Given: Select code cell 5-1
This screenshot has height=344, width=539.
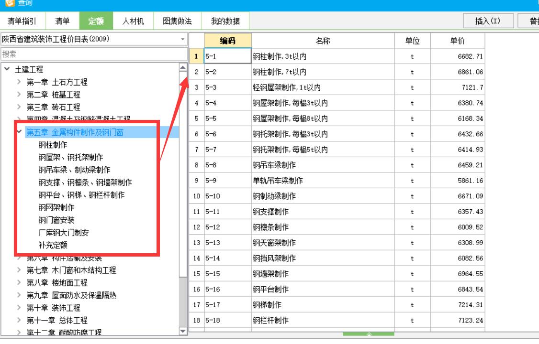Looking at the screenshot, I should click(227, 56).
